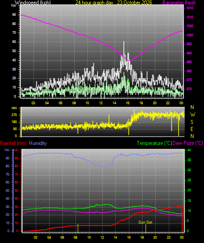Click the wind direction axis value 270

click(14, 115)
